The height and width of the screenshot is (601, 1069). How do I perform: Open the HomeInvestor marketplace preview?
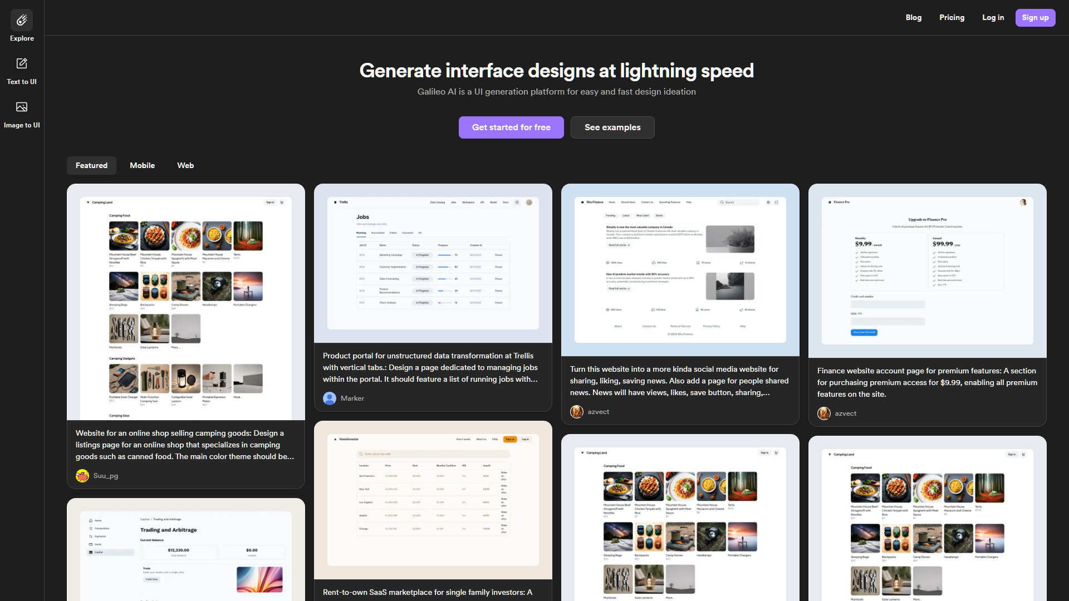click(433, 499)
